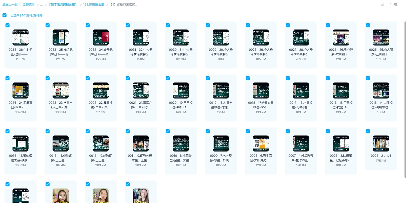407x203 pixels.
Task: Uncheck checkbox on 0025--25.恋人朋友 file
Action: coord(368,25)
